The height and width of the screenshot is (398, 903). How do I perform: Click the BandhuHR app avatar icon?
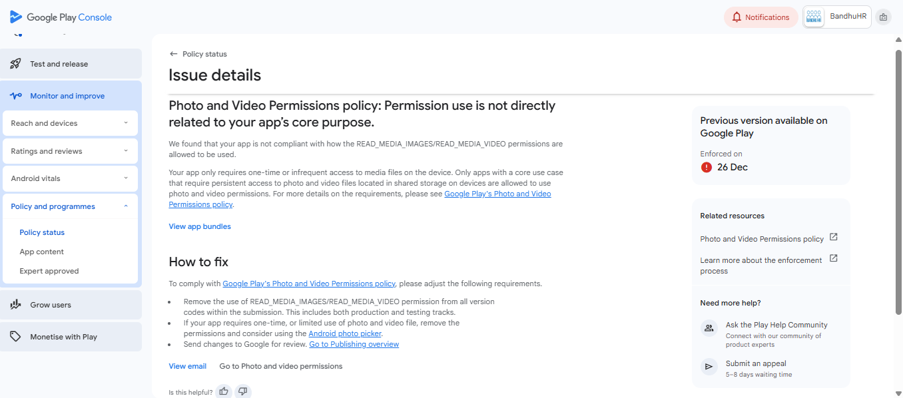click(x=814, y=17)
